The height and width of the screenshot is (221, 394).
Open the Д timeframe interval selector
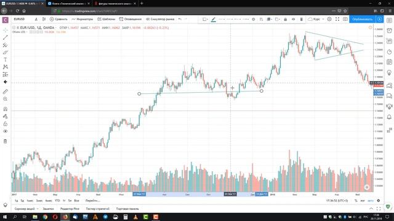click(x=36, y=19)
